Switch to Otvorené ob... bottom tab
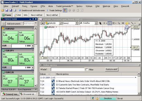The height and width of the screenshot is (101, 142). click(28, 94)
